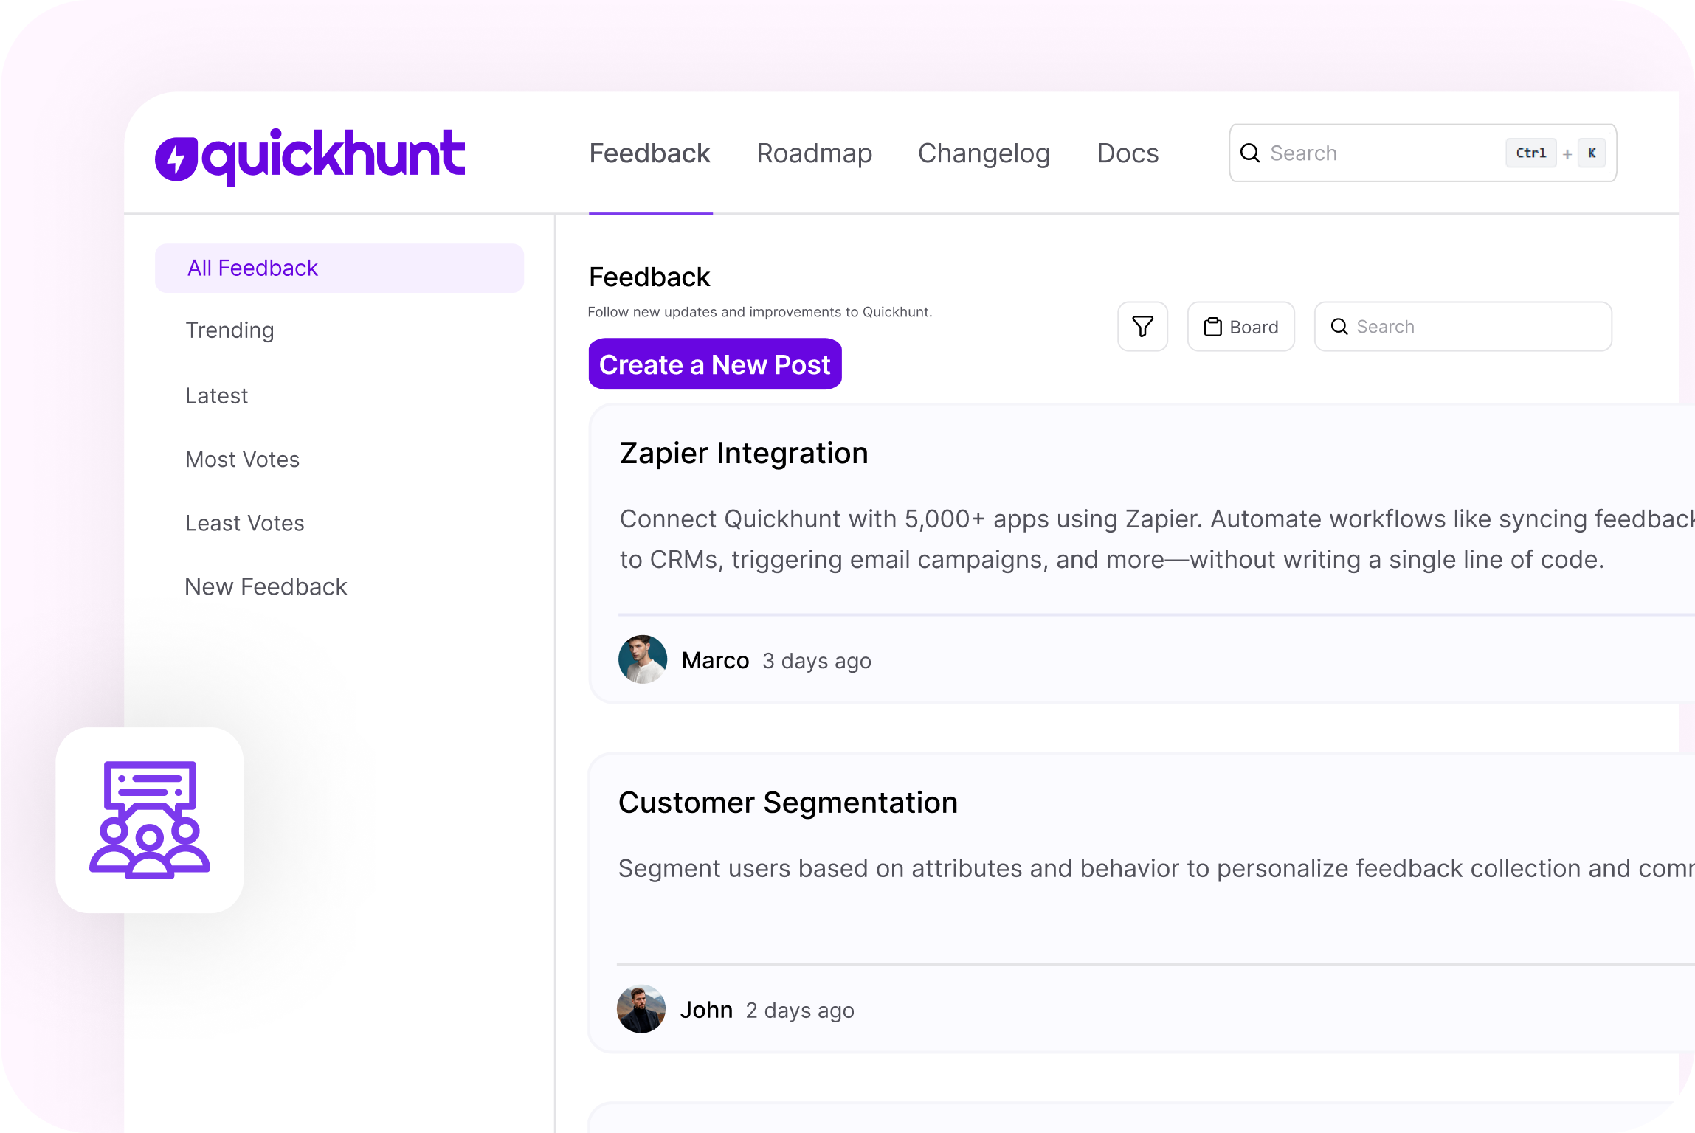The width and height of the screenshot is (1695, 1133).
Task: Click the Customer Segmentation description text
Action: point(1156,869)
